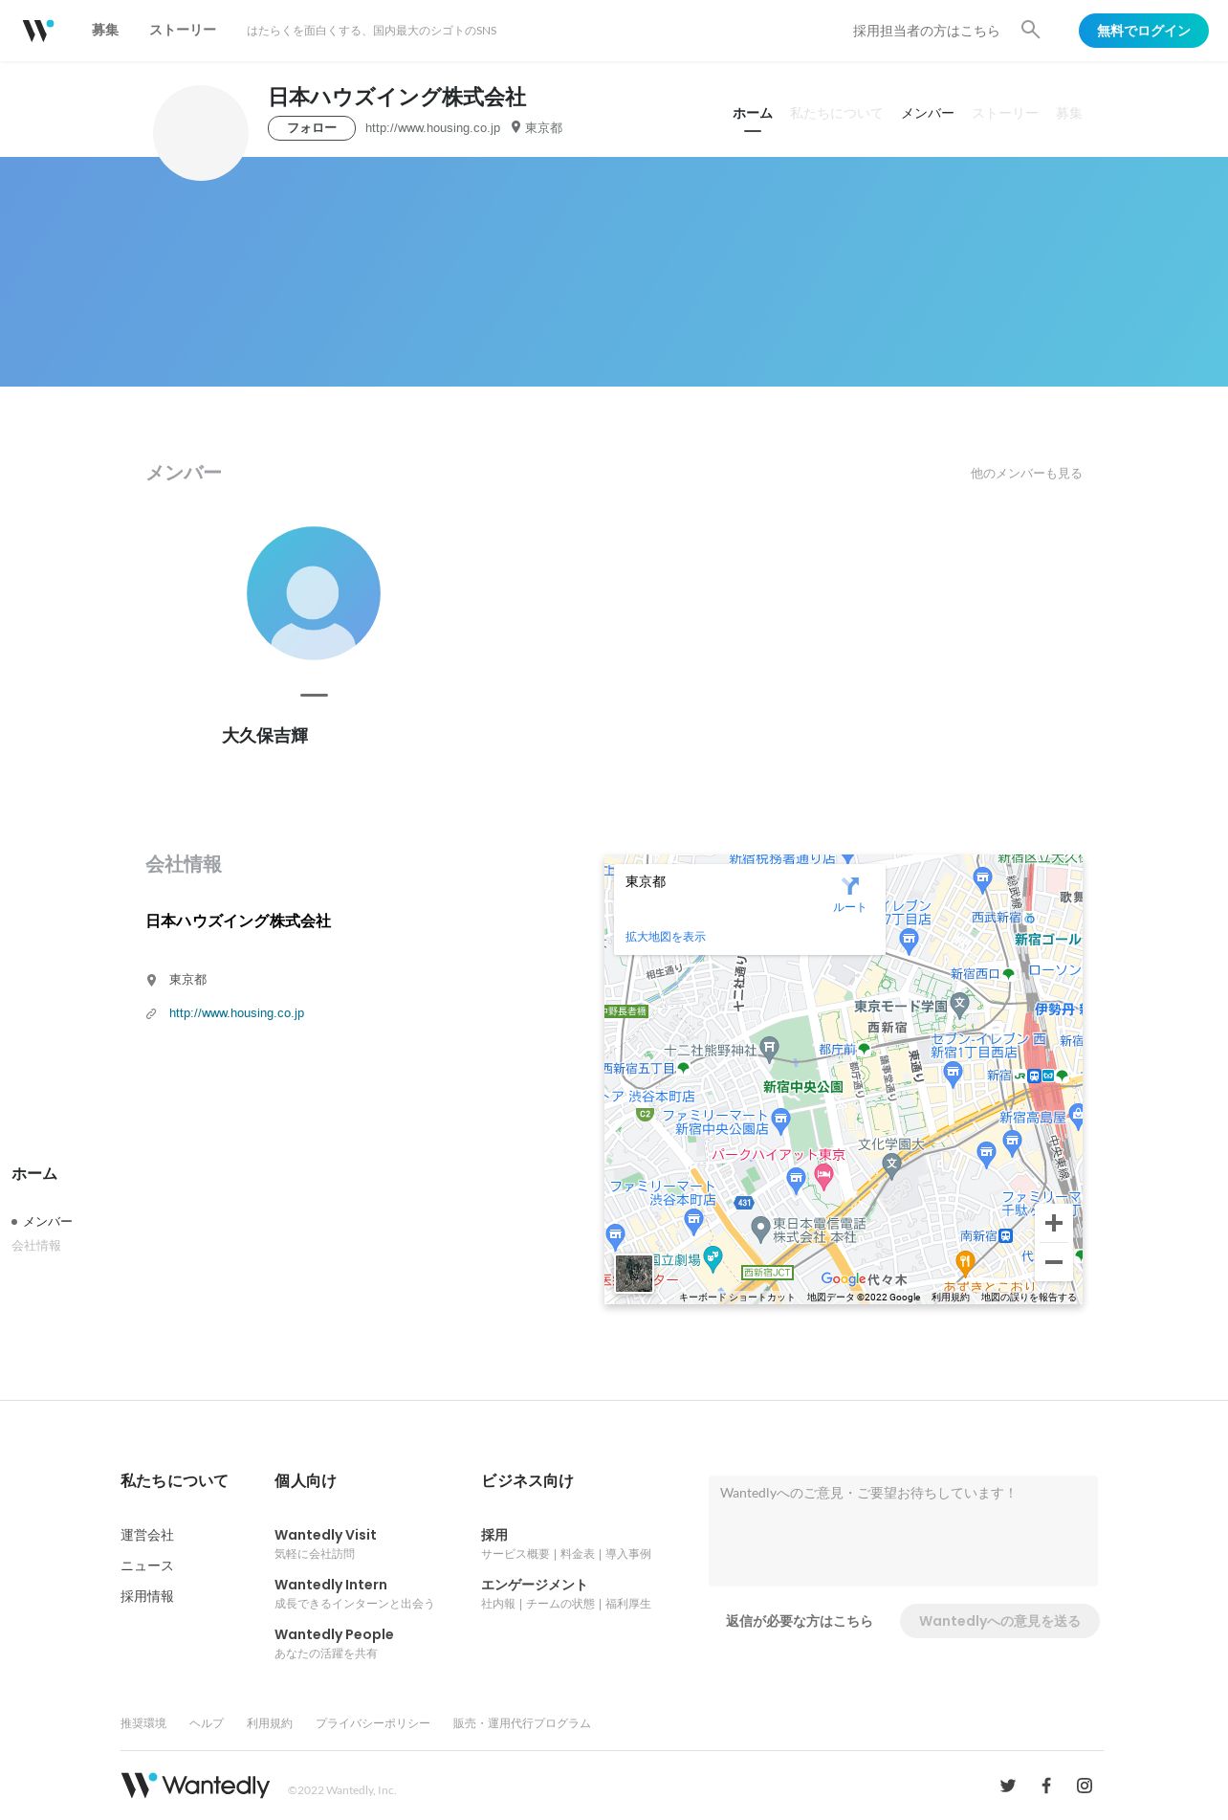Screen dimensions: 1228x1820
Task: Open 運営会社 footer link
Action: pos(147,1535)
